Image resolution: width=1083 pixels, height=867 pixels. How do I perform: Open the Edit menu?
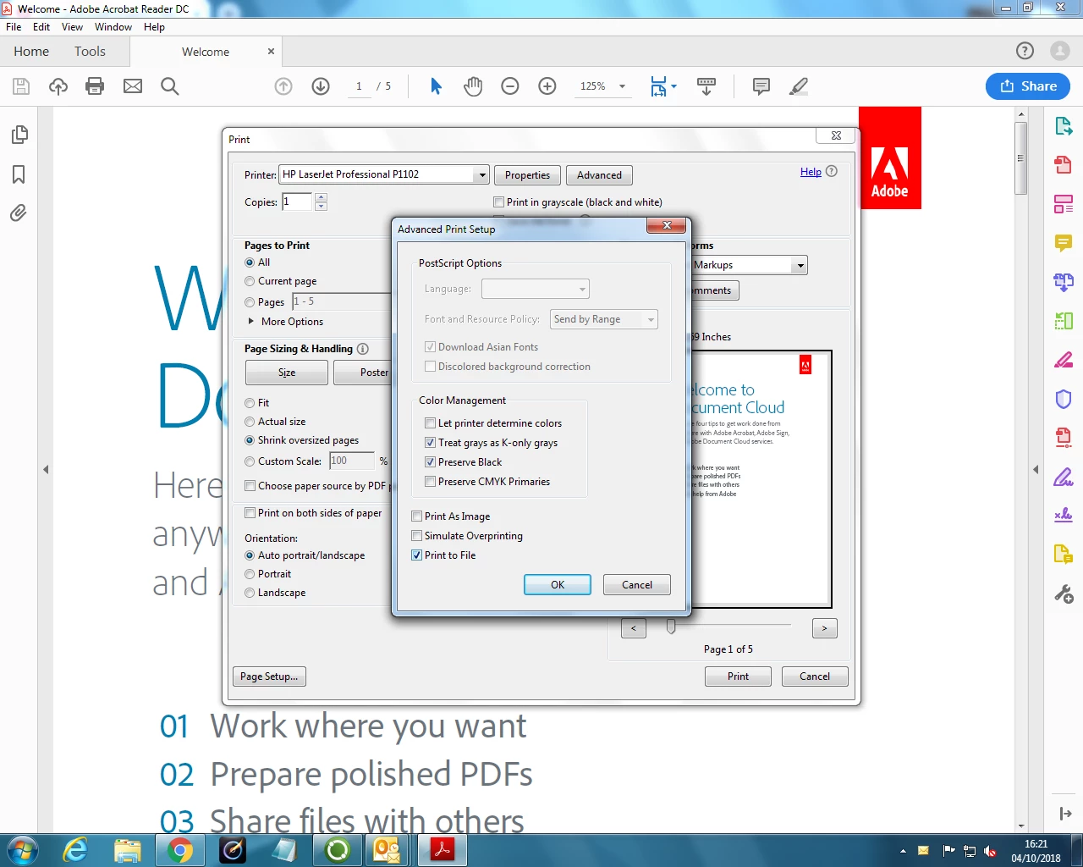click(41, 27)
